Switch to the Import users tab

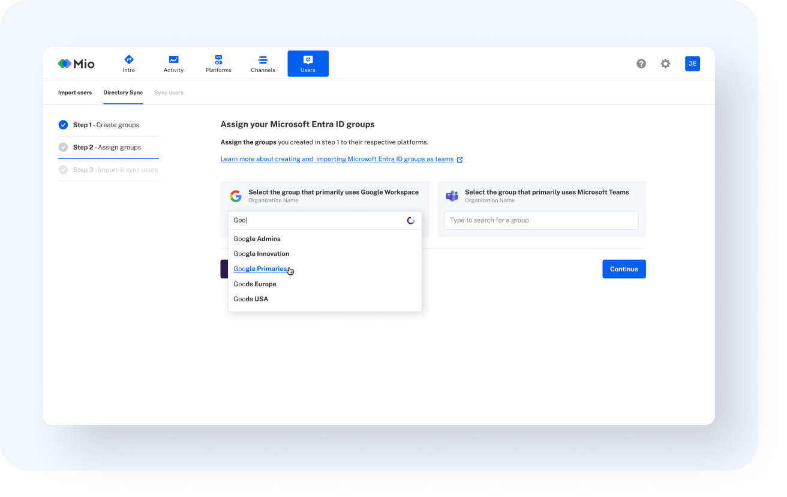[75, 92]
